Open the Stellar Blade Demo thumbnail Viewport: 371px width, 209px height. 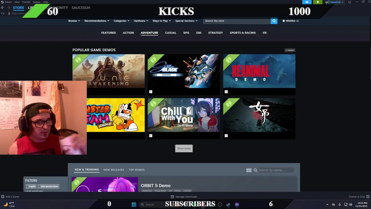184,71
